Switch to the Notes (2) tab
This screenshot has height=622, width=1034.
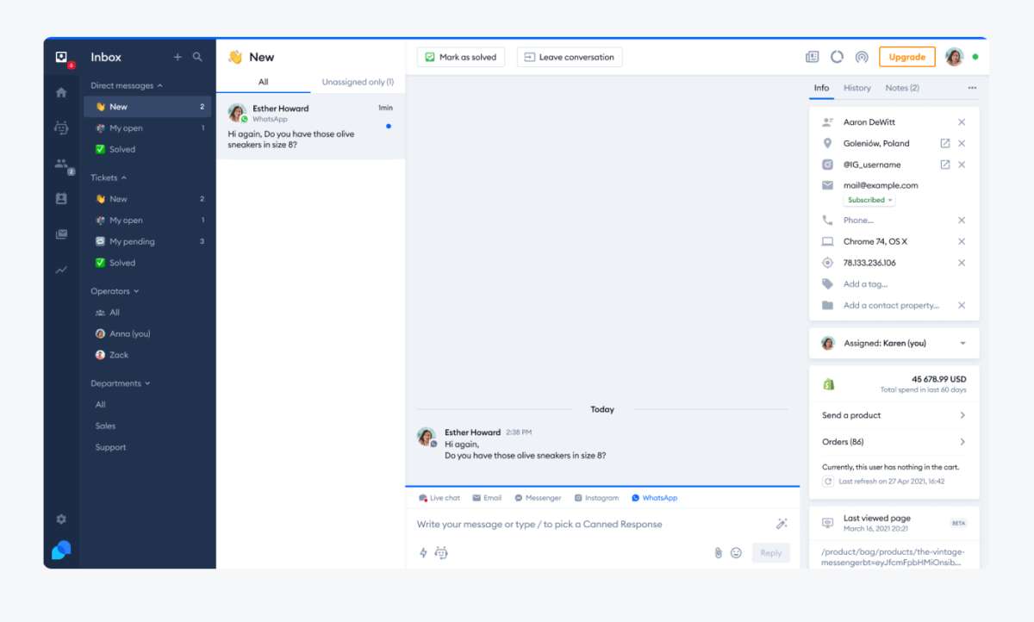click(x=901, y=88)
